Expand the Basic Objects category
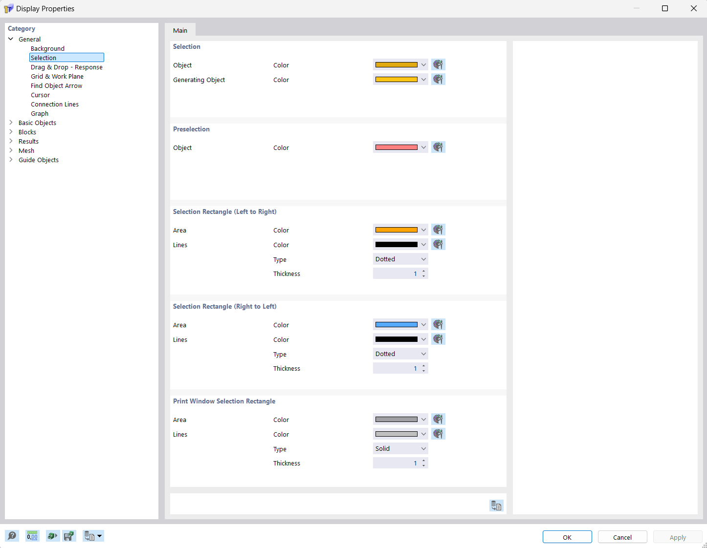 coord(11,123)
